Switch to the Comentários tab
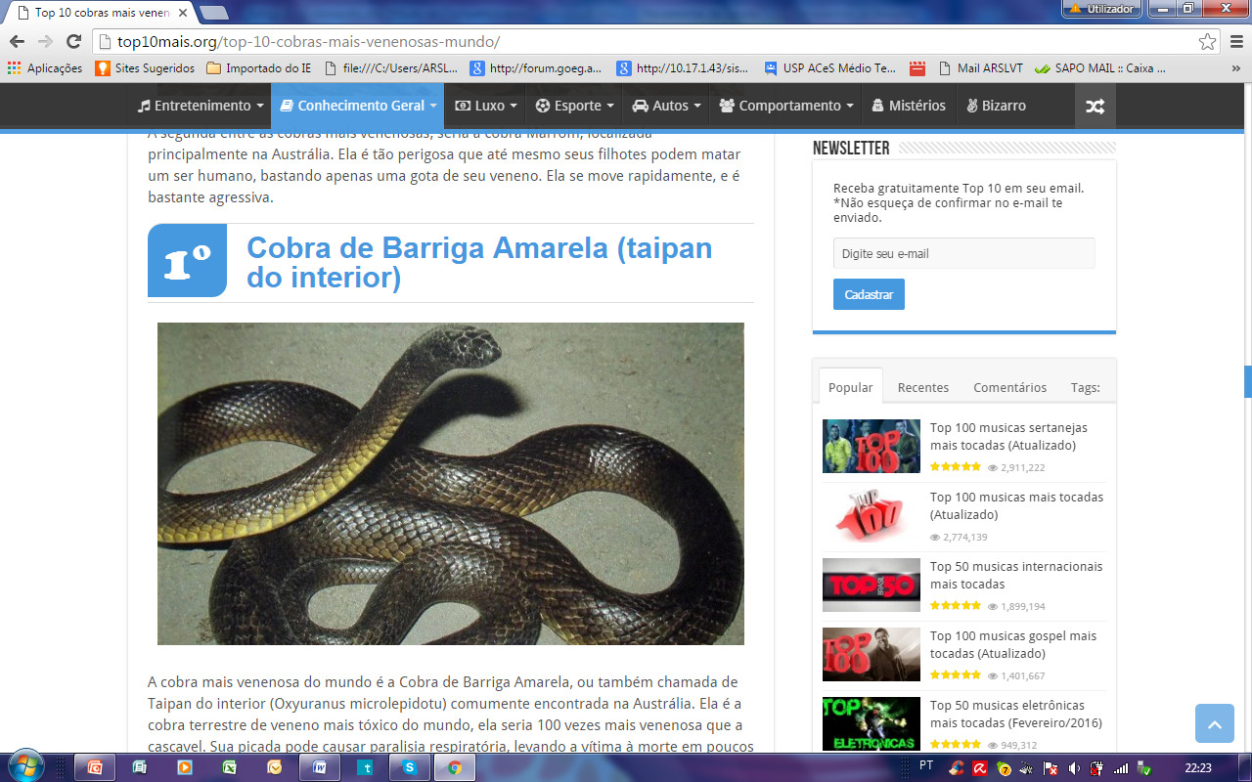Viewport: 1252px width, 782px height. pos(1009,388)
